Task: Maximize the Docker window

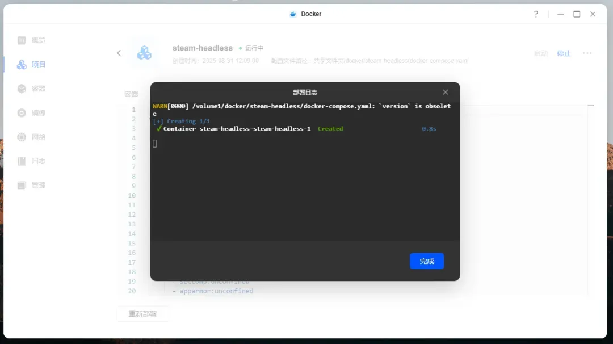Action: [x=577, y=14]
